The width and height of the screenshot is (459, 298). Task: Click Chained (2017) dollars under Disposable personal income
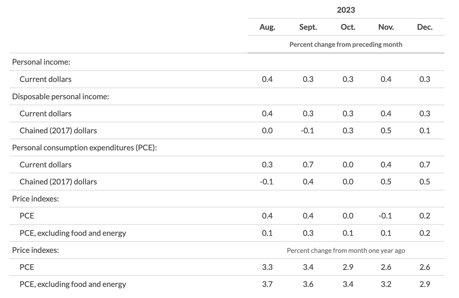[58, 131]
